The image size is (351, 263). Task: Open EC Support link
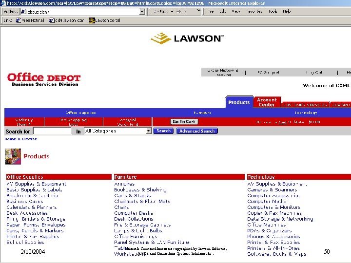[268, 73]
